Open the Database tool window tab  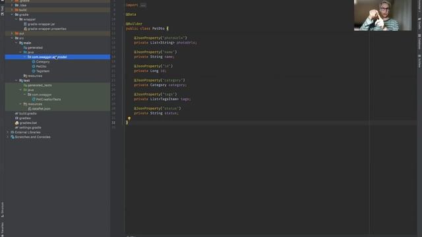[x=419, y=41]
